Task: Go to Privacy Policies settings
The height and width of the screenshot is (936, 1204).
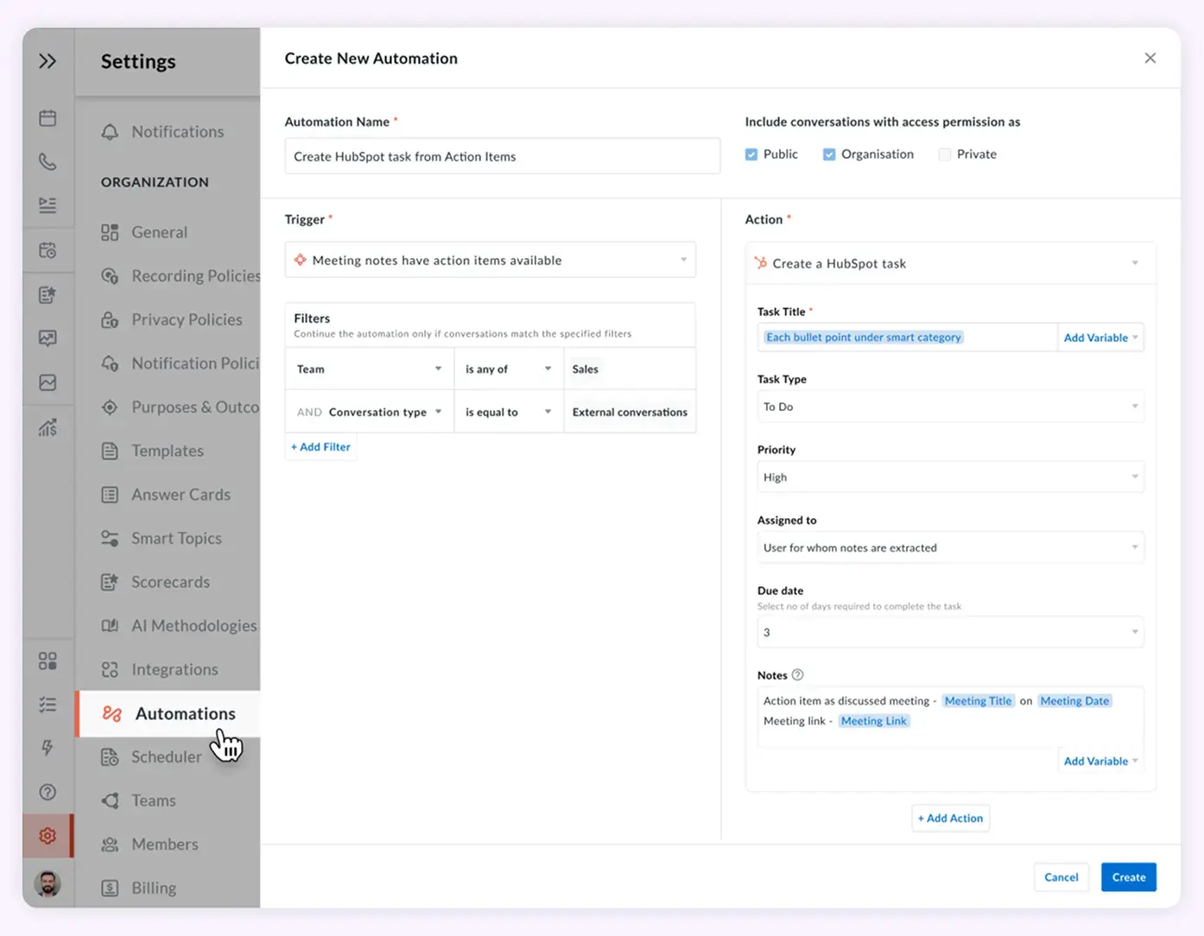Action: coord(172,319)
